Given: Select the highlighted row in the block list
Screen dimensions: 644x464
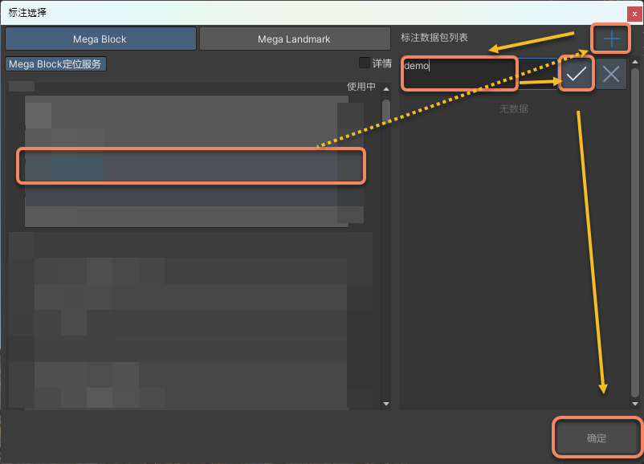Looking at the screenshot, I should pyautogui.click(x=191, y=166).
